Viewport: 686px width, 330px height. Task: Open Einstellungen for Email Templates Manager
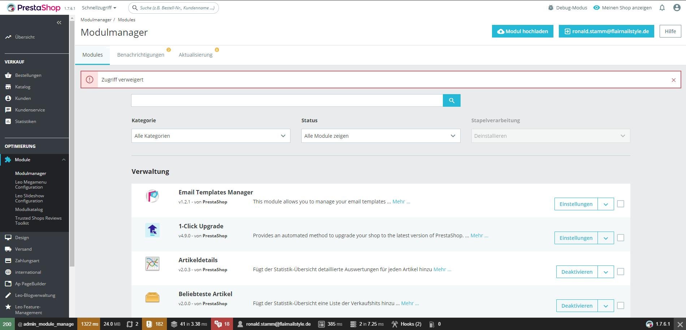576,204
